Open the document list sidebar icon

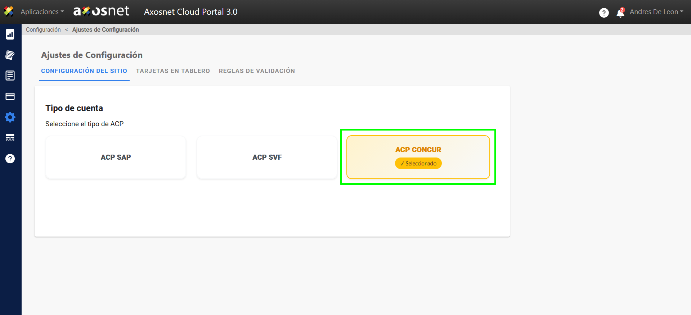click(10, 76)
